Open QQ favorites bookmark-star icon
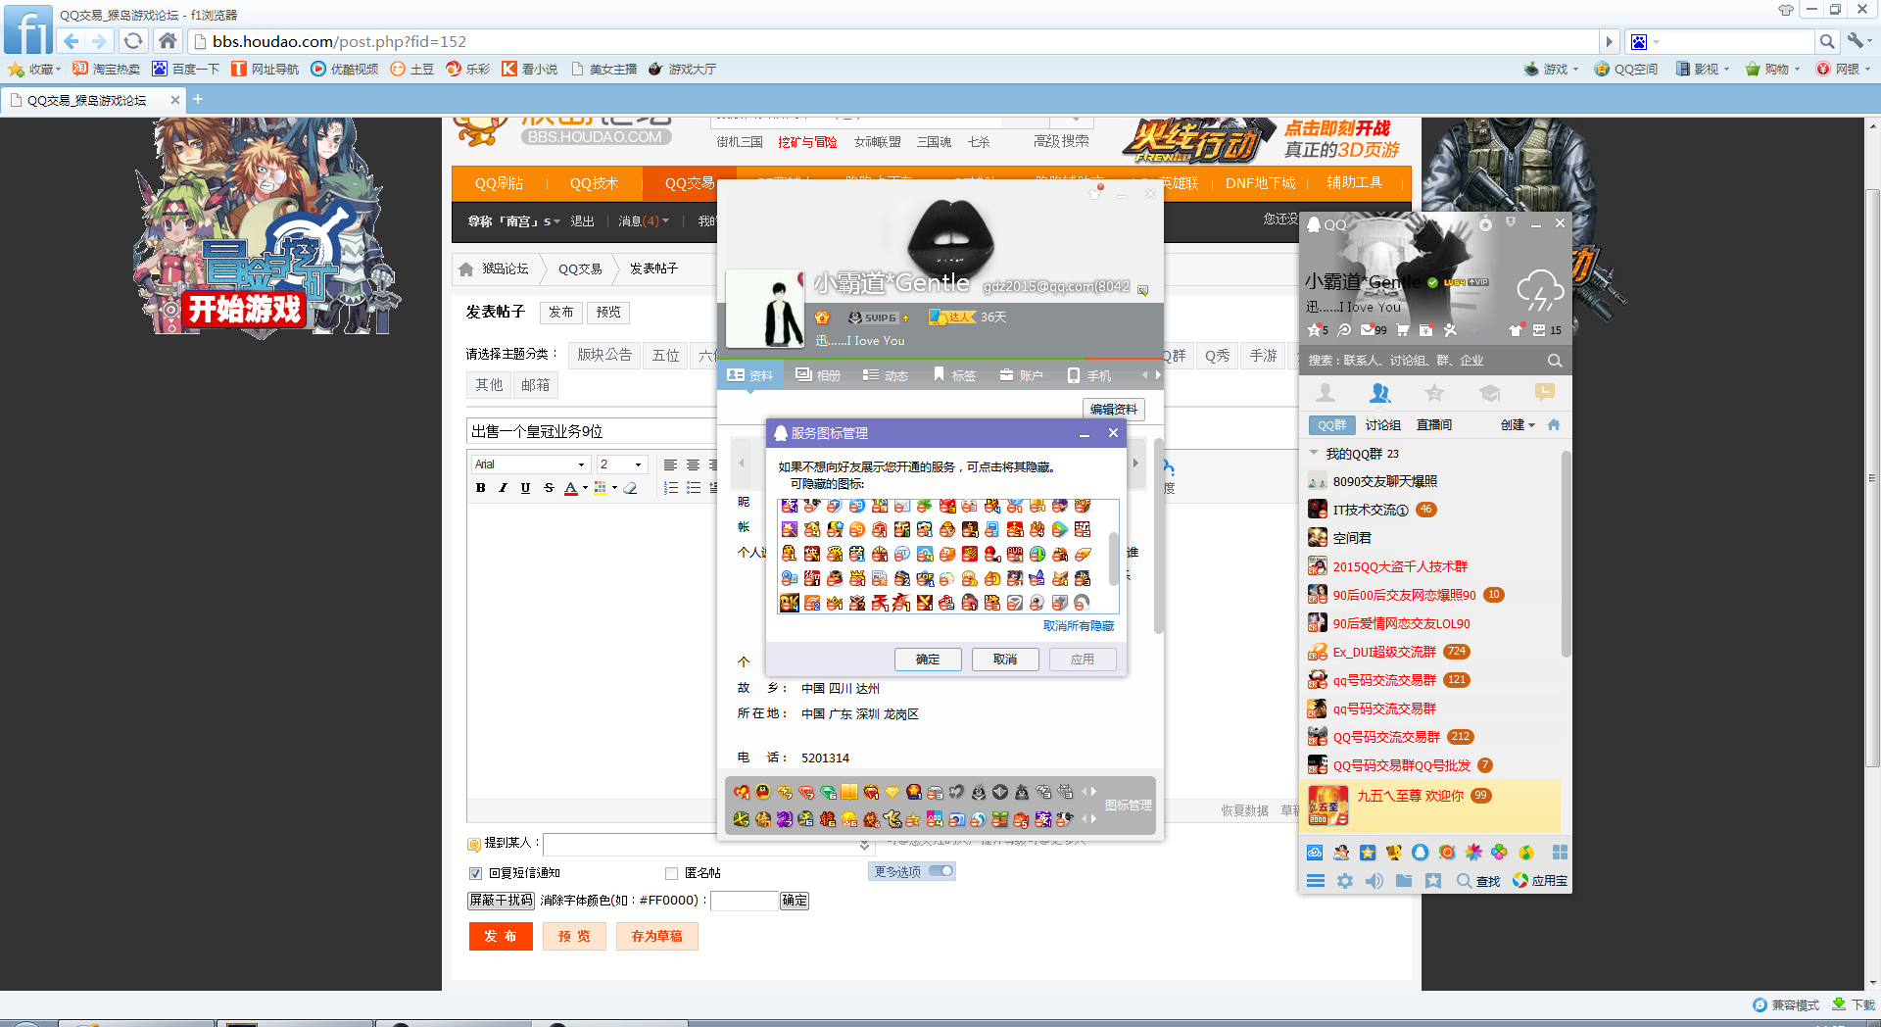The height and width of the screenshot is (1027, 1881). (1433, 881)
